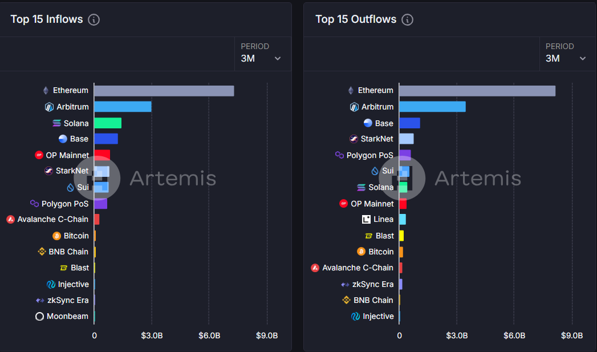Click the Bitcoin icon in Inflows chart

(56, 236)
